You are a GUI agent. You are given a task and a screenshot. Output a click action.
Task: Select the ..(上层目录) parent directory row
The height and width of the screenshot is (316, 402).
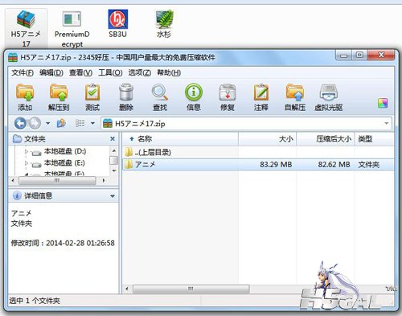(258, 153)
